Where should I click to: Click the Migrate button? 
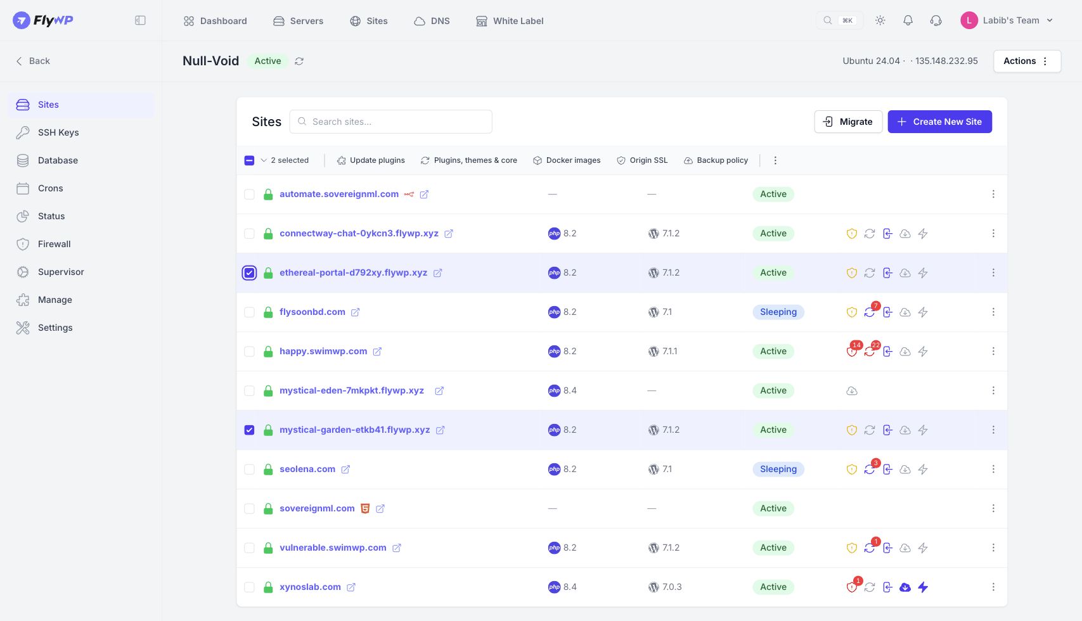point(848,122)
